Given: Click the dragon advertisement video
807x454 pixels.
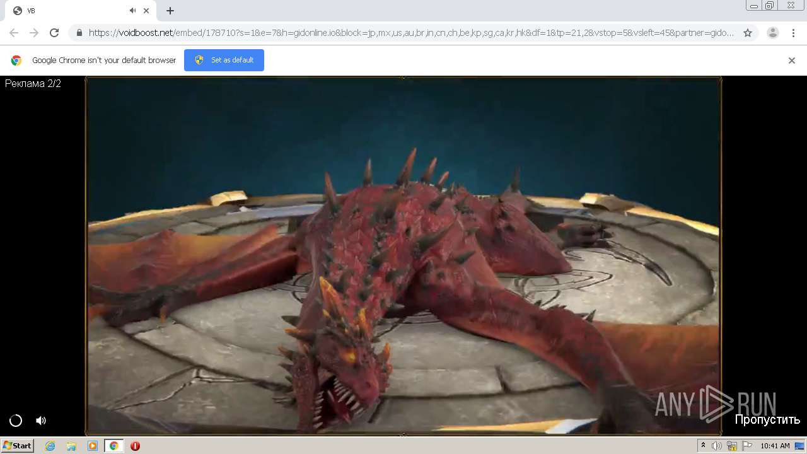Looking at the screenshot, I should coord(403,255).
